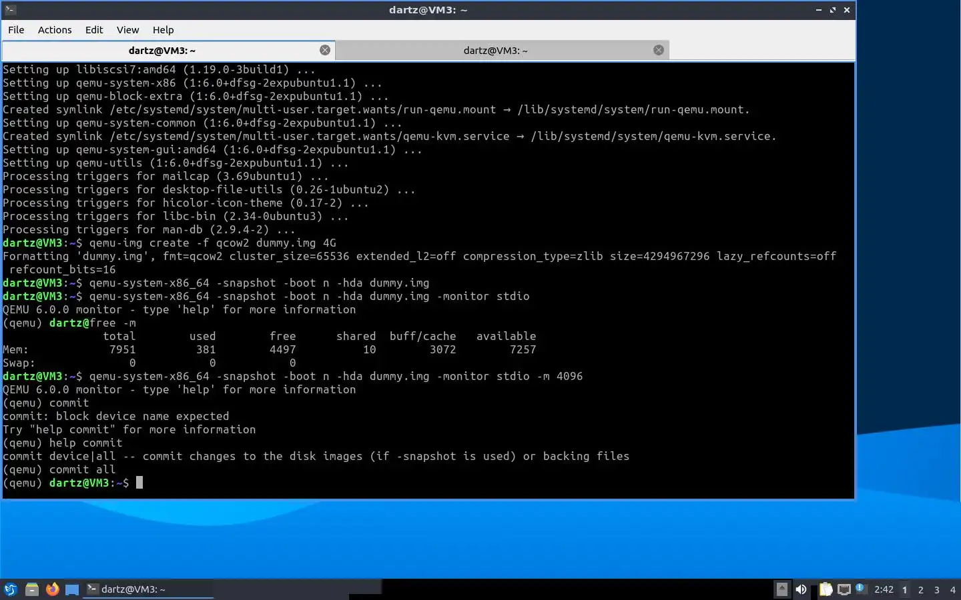Click the 'used' column header
Image resolution: width=961 pixels, height=600 pixels.
203,336
